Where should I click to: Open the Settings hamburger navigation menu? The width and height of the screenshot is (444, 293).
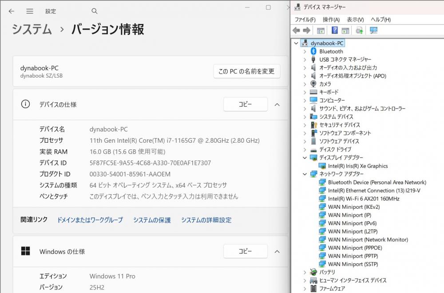click(30, 11)
